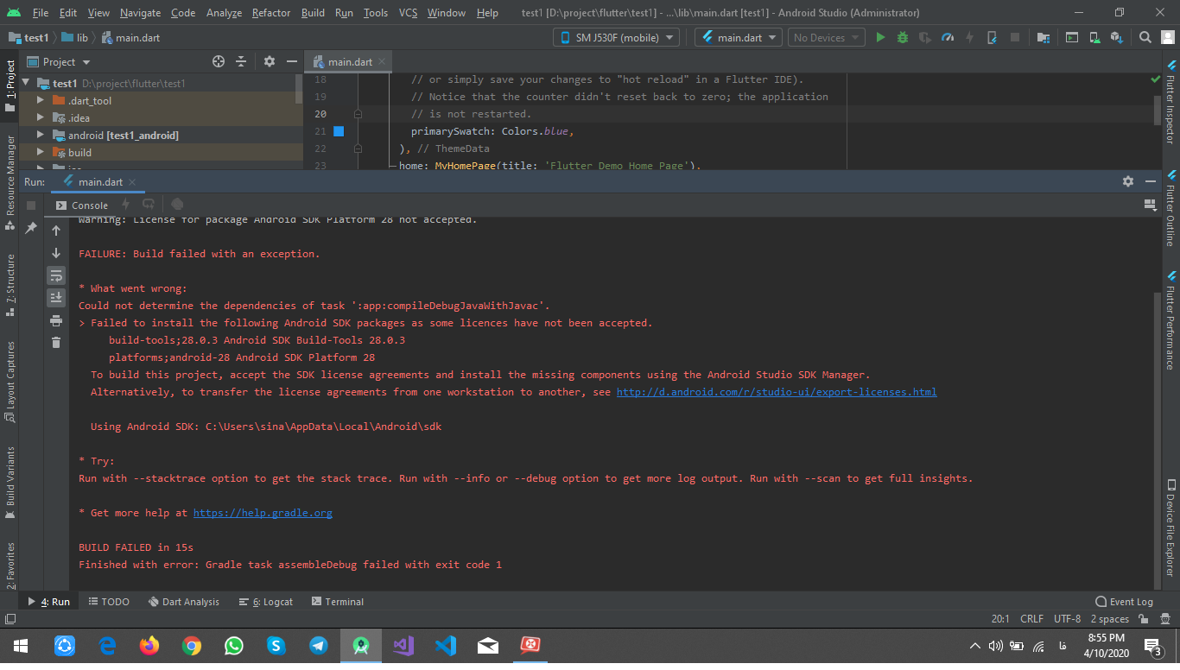Expand the .dart_tool folder
Screen dimensions: 1180x670
click(x=40, y=100)
